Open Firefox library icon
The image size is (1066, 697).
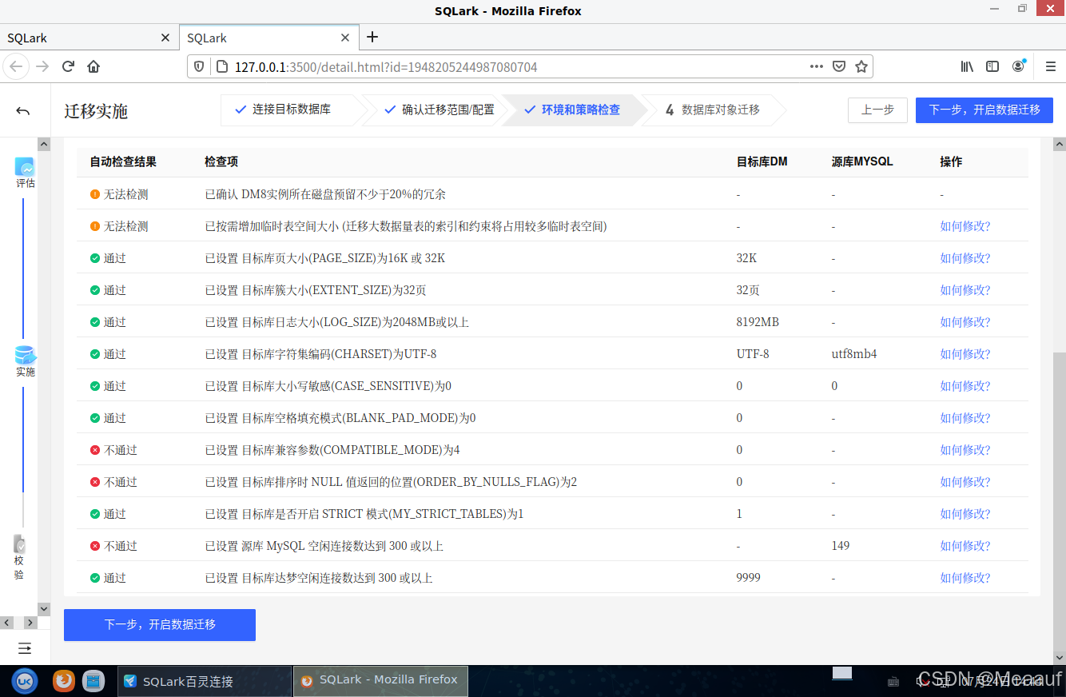click(x=967, y=66)
